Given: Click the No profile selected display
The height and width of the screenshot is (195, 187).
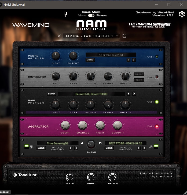Looking at the screenshot, I should pos(111,55).
